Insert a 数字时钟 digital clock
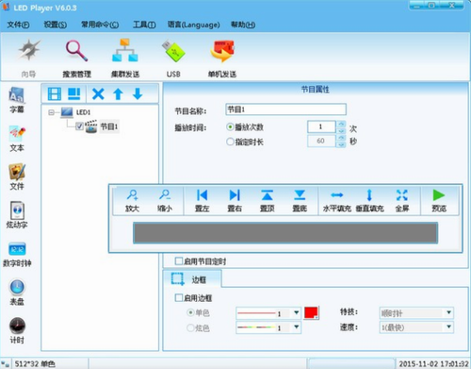Screen dimensions: 471x369 tap(17, 255)
